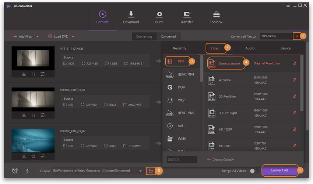Image resolution: width=313 pixels, height=184 pixels.
Task: Select the 3D Left-Right preset
Action: tap(252, 113)
